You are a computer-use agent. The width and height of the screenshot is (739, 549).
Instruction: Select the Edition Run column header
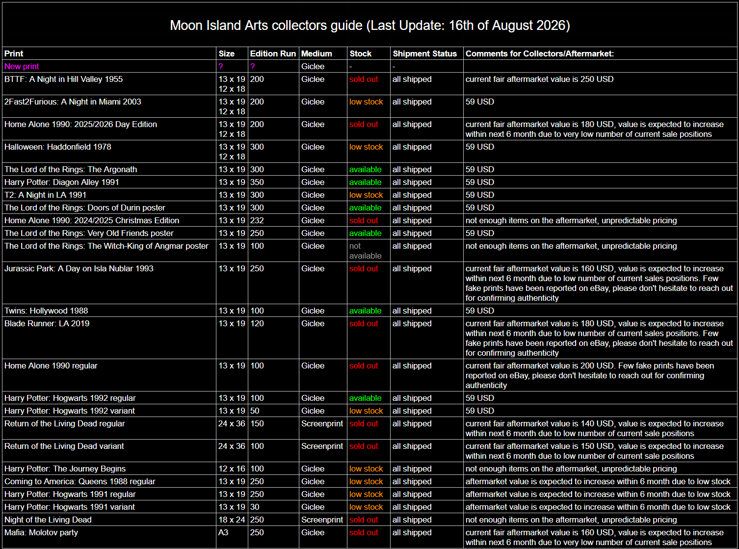coord(273,53)
